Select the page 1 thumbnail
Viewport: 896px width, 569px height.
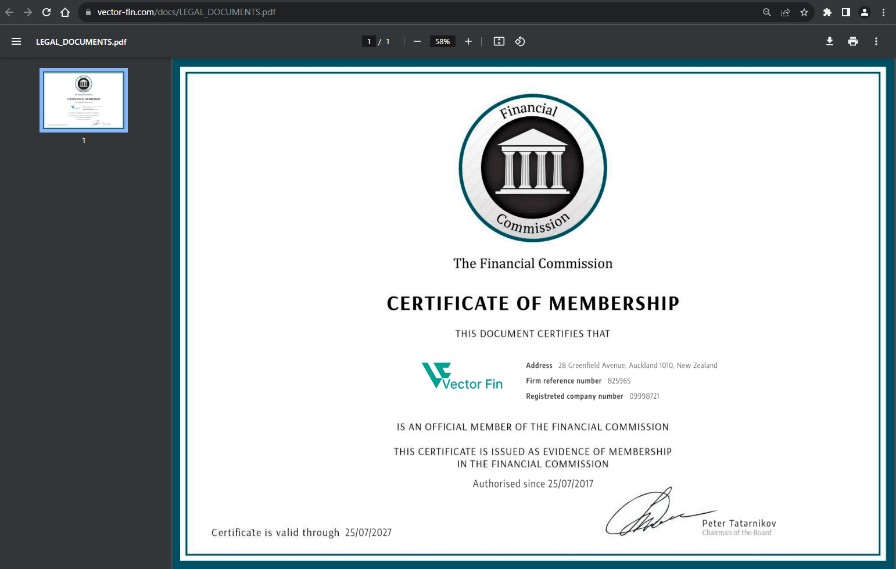click(x=84, y=100)
